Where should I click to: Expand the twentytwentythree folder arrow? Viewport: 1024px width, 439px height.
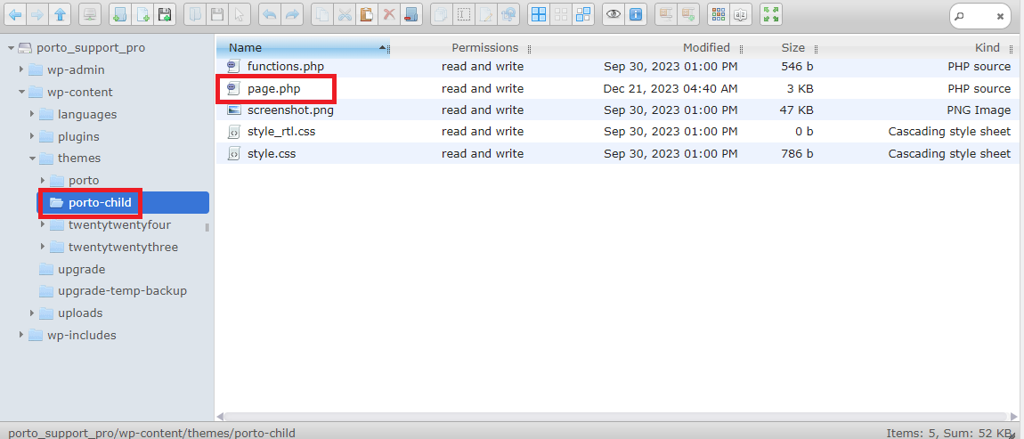(43, 247)
